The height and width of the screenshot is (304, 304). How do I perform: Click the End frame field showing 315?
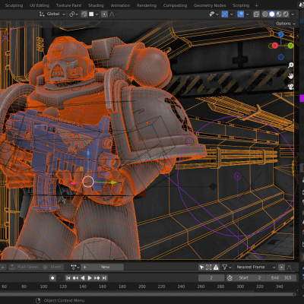click(281, 278)
